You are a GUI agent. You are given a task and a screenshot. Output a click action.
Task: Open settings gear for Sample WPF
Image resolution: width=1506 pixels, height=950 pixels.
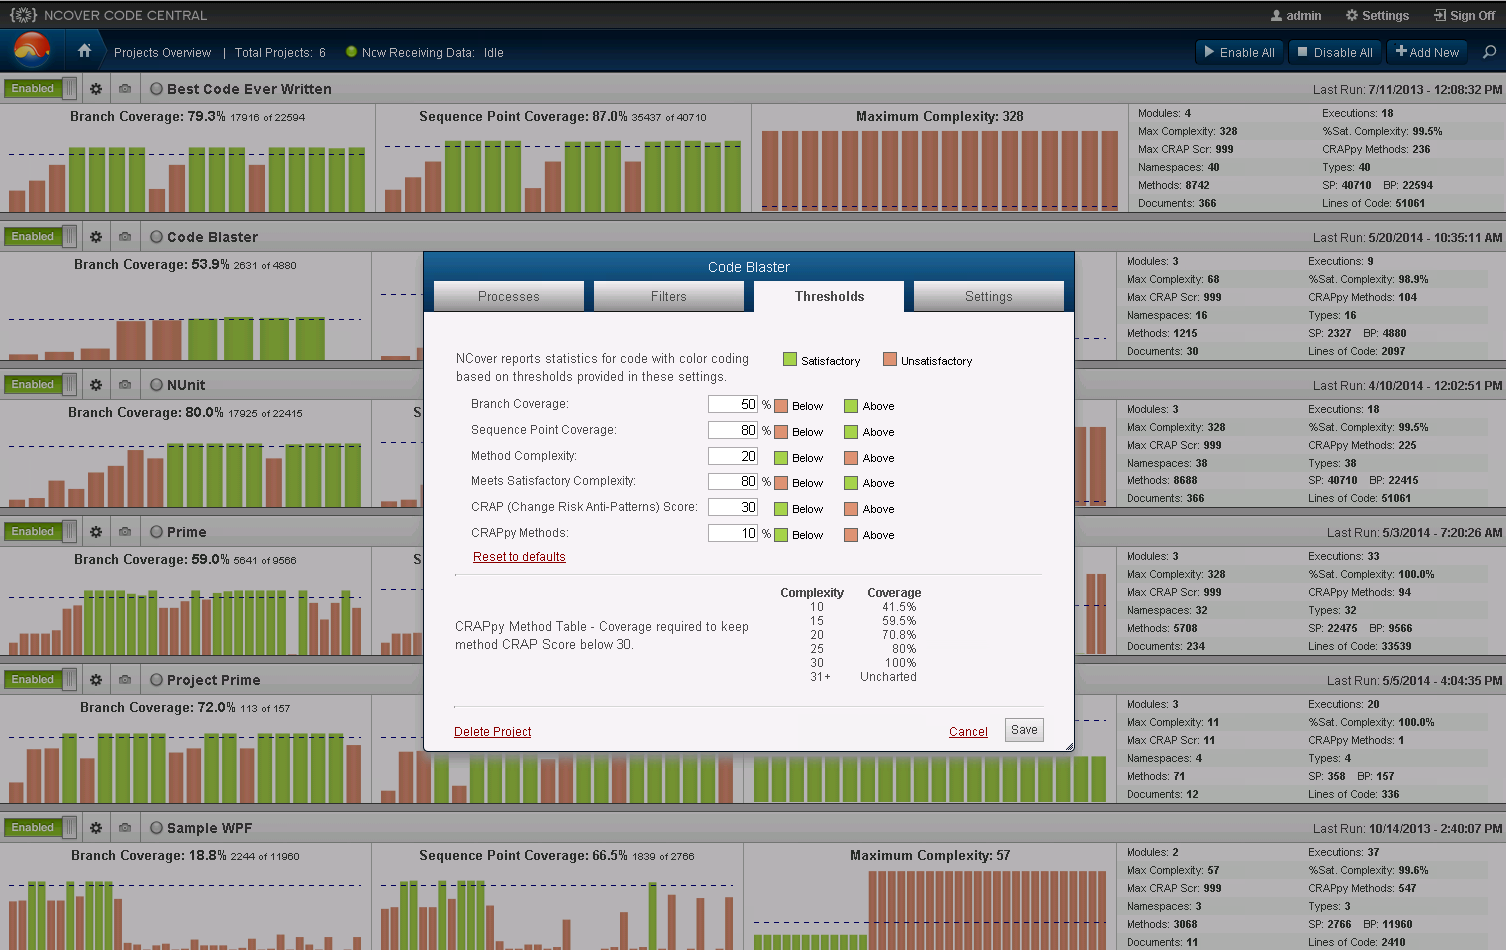[96, 828]
